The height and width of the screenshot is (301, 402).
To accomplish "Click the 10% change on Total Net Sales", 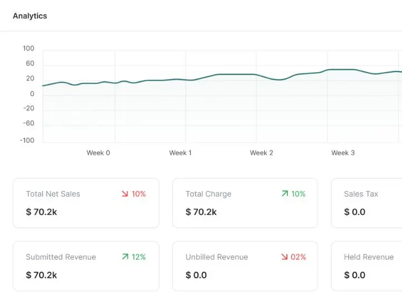I will (138, 194).
